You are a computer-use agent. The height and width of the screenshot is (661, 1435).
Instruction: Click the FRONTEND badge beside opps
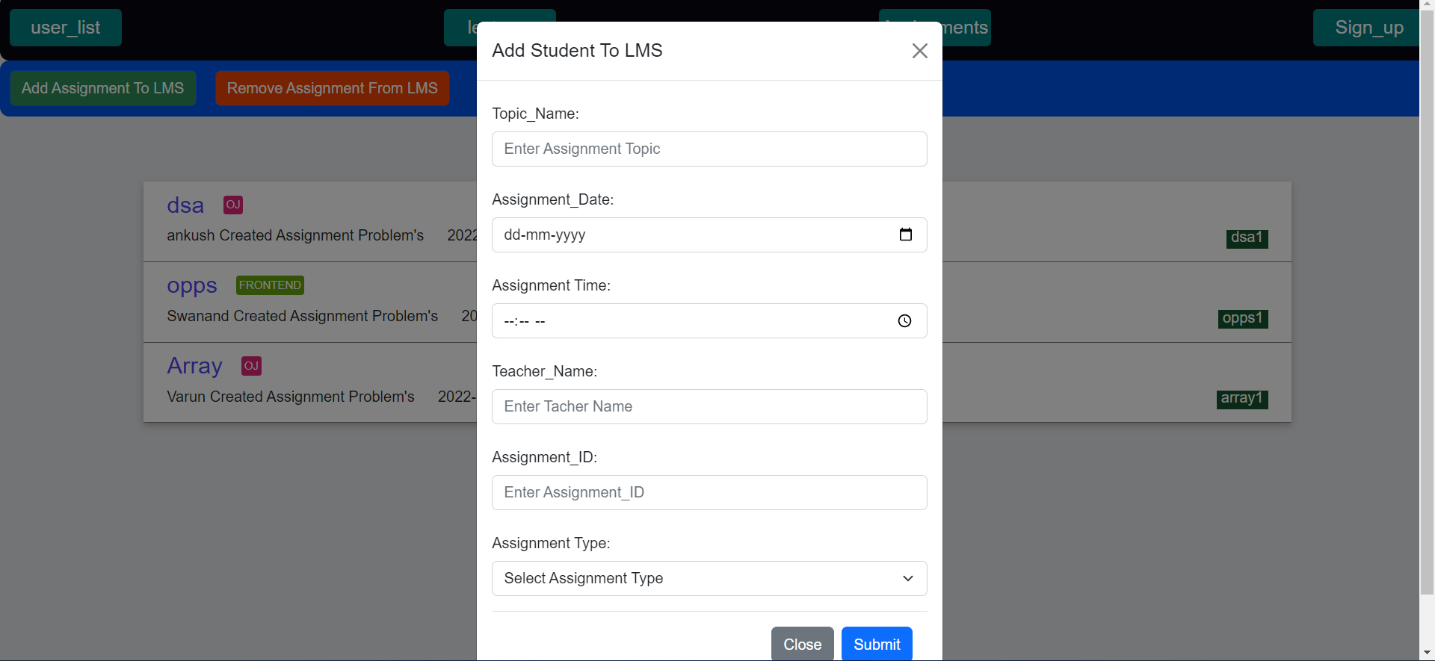pyautogui.click(x=269, y=285)
